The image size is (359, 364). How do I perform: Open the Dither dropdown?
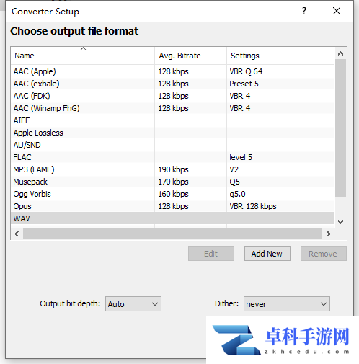[x=287, y=304]
